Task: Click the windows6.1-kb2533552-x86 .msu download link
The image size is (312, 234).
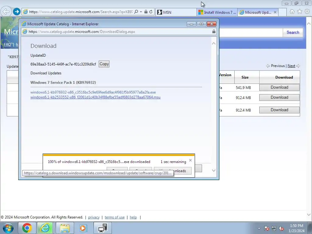Action: [95, 97]
